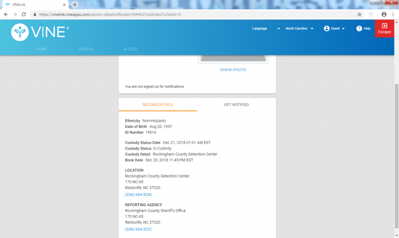Screen dimensions: 399x238
Task: Open the North Carolina state dropdown
Action: [x=312, y=29]
